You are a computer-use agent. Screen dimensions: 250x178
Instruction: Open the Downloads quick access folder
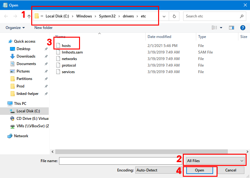(26, 56)
